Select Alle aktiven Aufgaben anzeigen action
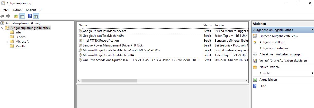This screenshot has height=108, width=314. click(281, 54)
